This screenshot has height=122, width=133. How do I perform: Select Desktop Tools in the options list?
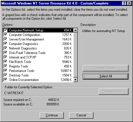[38, 75]
